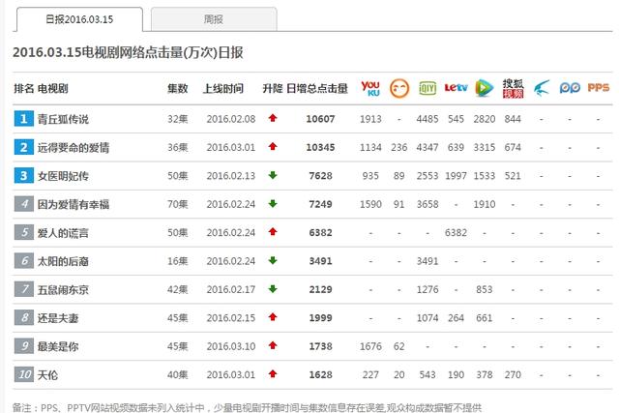The width and height of the screenshot is (619, 413).
Task: Switch to the 周报 weekly report tab
Action: pyautogui.click(x=213, y=18)
